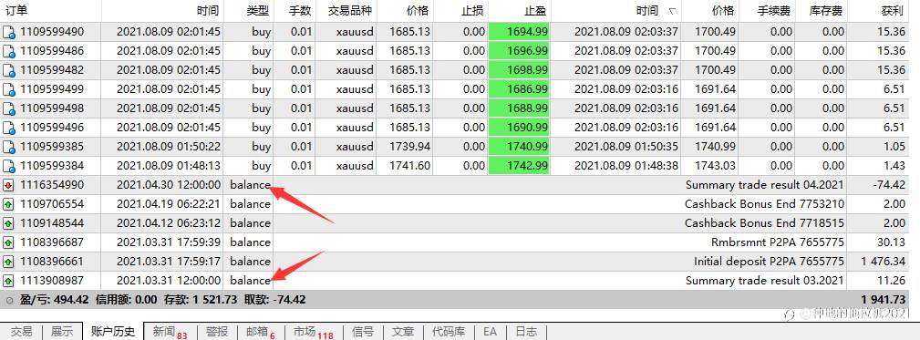Viewport: 920px width, 340px height.
Task: Click 'Cashback Bonus End 7718515' comment
Action: click(764, 223)
